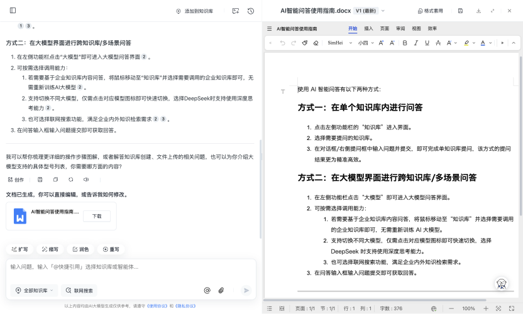This screenshot has width=523, height=314.
Task: Open the document outline hamburger menu
Action: click(269, 29)
